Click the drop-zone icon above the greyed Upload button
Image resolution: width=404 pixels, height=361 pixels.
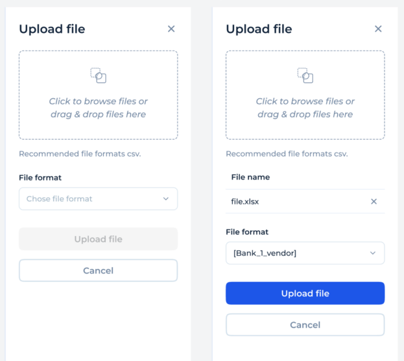(x=98, y=76)
